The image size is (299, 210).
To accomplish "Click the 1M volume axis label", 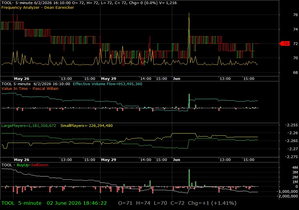I will pos(295,182).
